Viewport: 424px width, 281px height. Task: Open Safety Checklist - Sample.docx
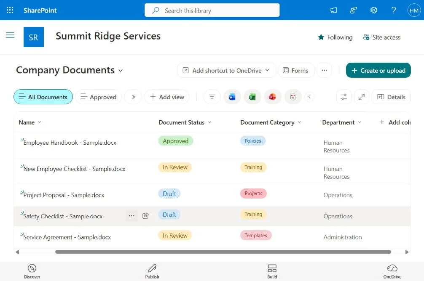tap(63, 216)
